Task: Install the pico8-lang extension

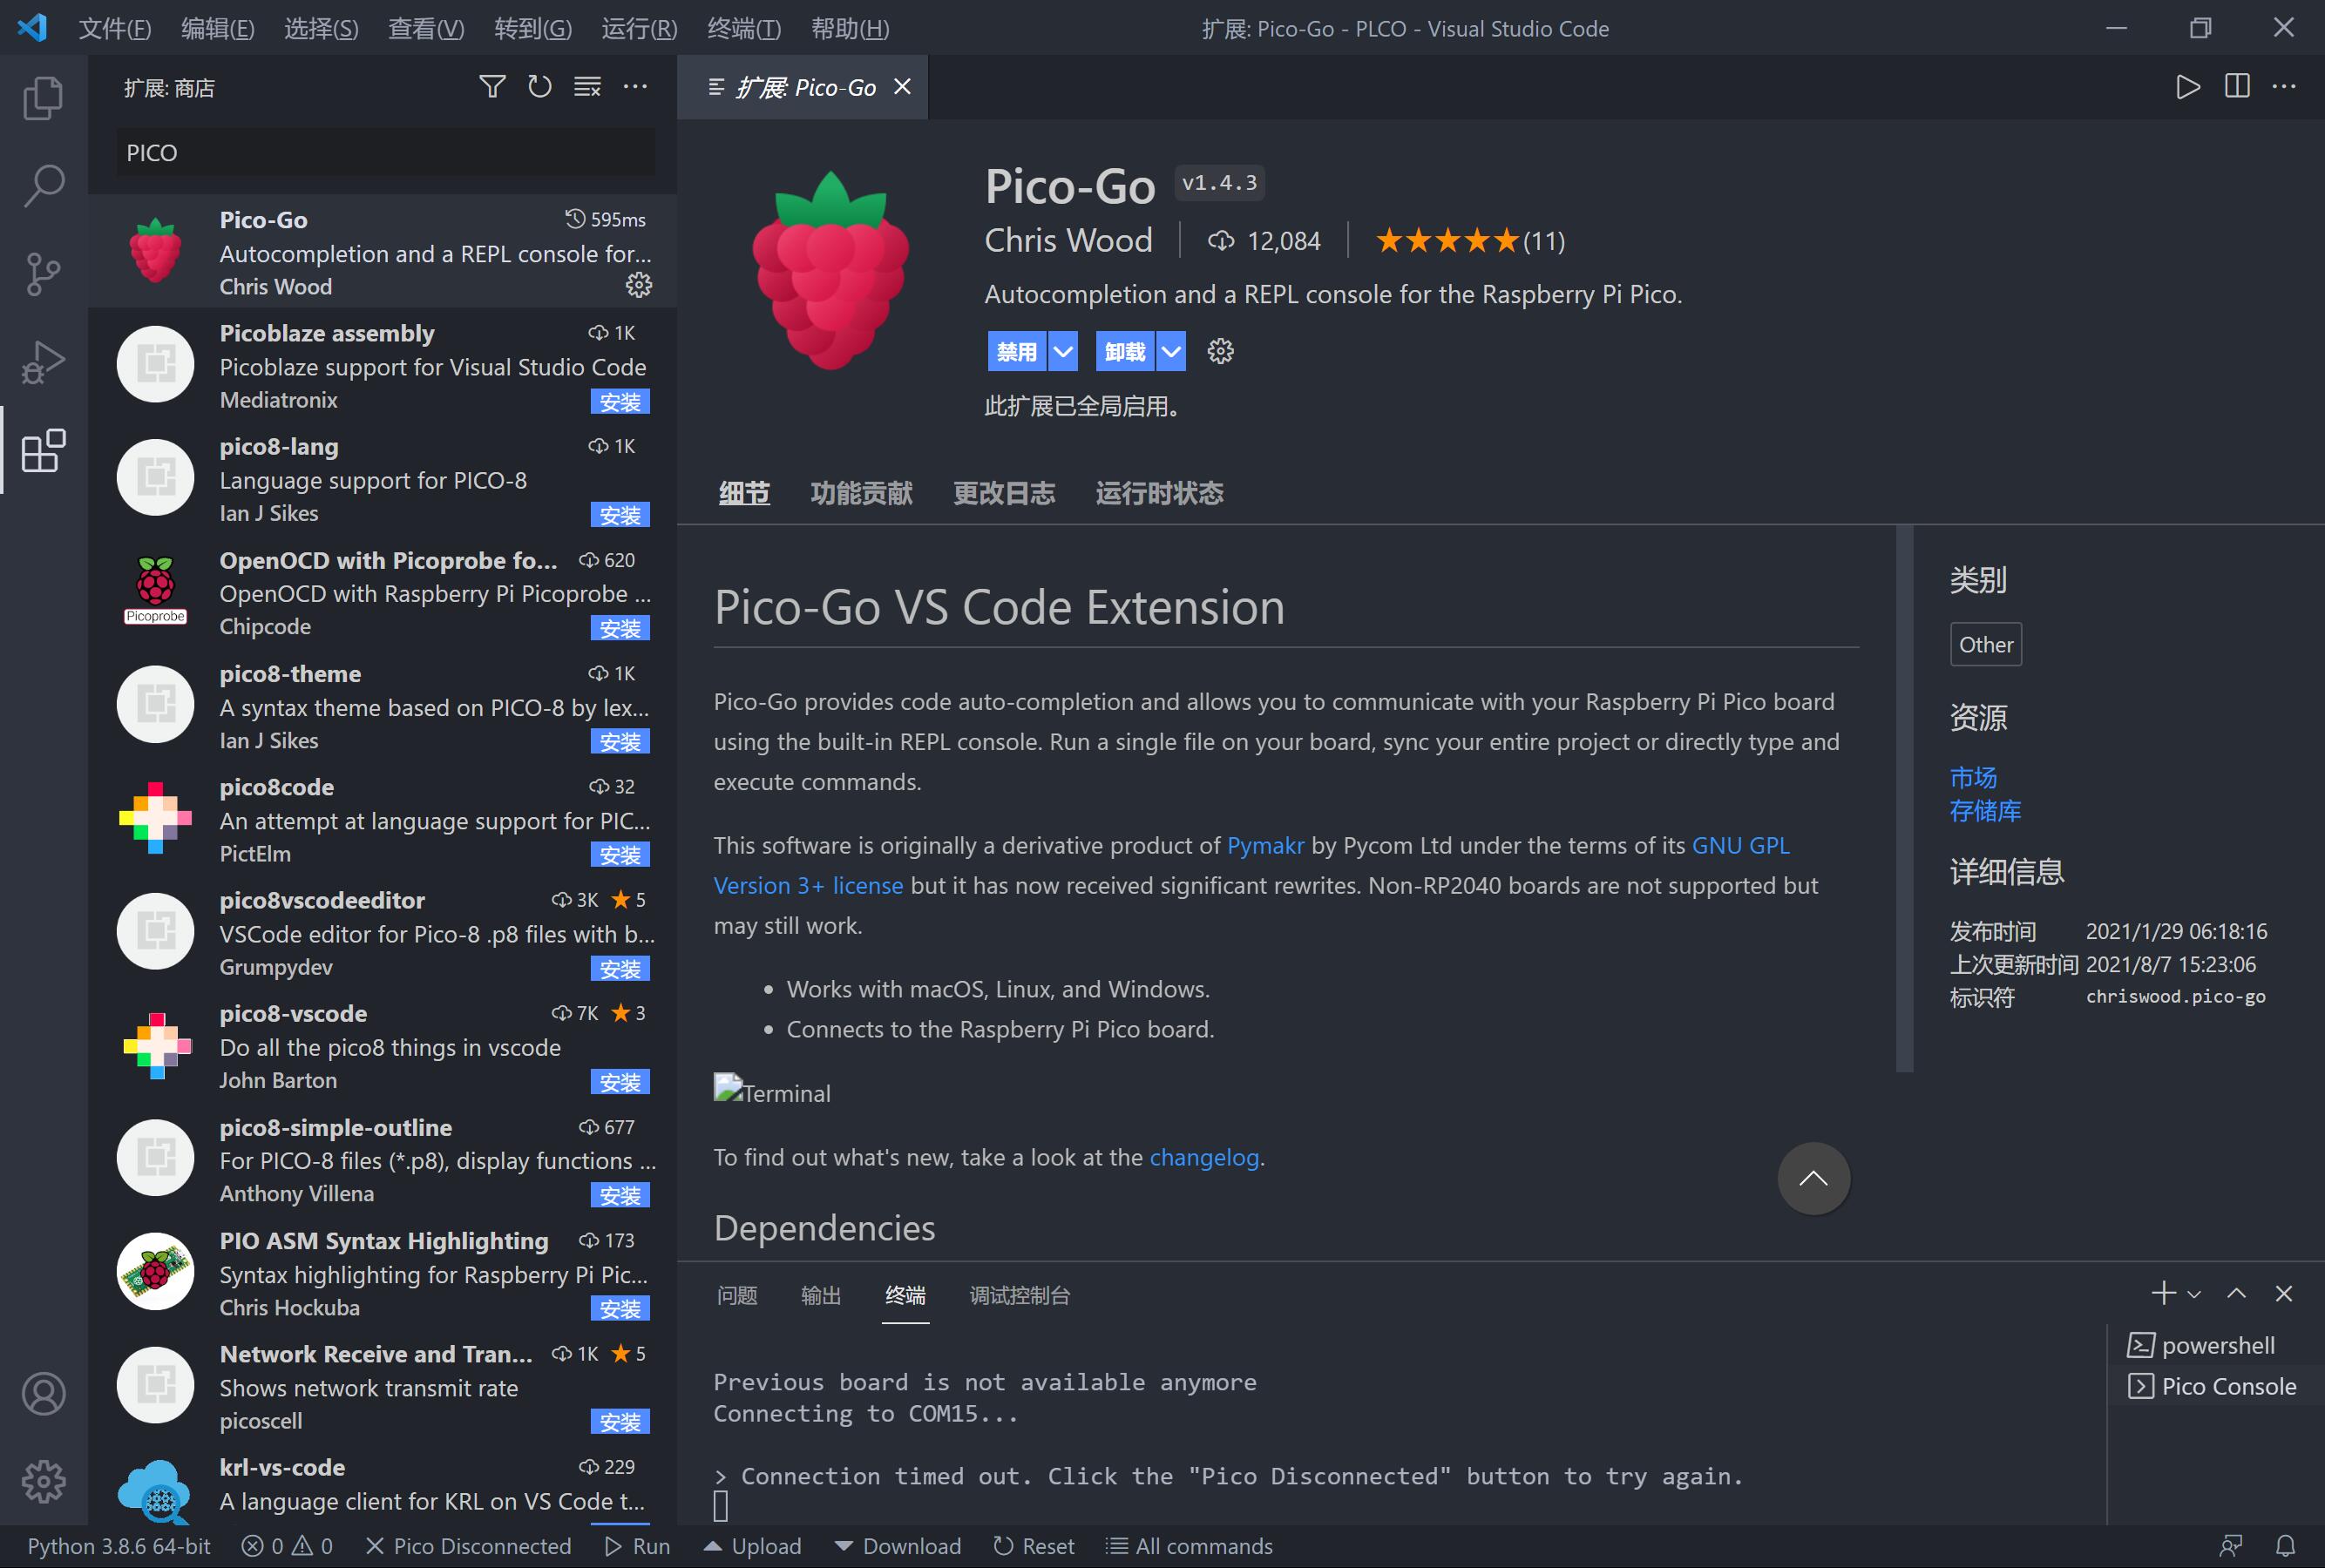Action: point(620,515)
